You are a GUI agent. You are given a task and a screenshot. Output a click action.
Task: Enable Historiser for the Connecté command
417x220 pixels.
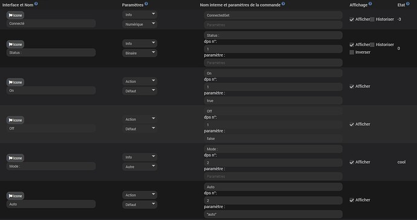[x=372, y=19]
